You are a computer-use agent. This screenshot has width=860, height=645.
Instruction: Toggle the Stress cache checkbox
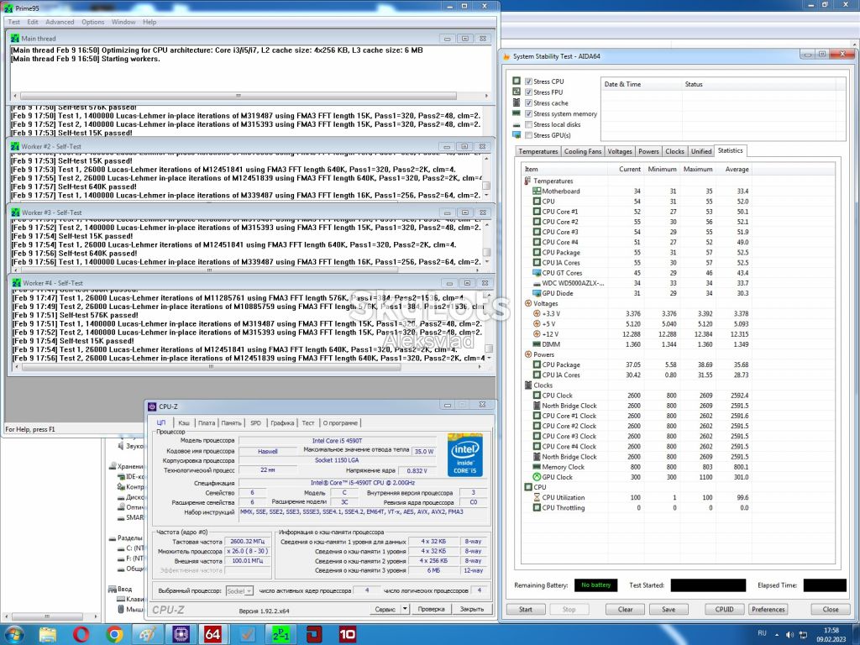pos(528,103)
